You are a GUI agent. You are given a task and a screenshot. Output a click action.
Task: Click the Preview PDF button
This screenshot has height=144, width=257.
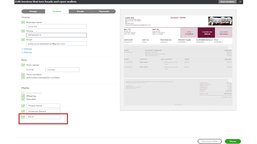pyautogui.click(x=210, y=141)
